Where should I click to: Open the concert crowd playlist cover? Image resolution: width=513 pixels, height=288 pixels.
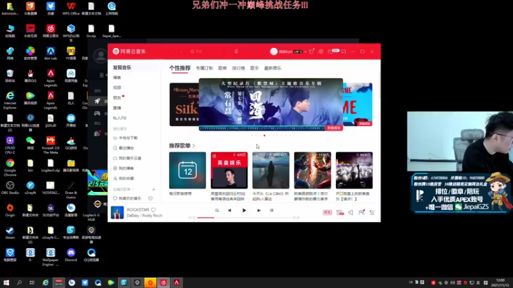[354, 170]
